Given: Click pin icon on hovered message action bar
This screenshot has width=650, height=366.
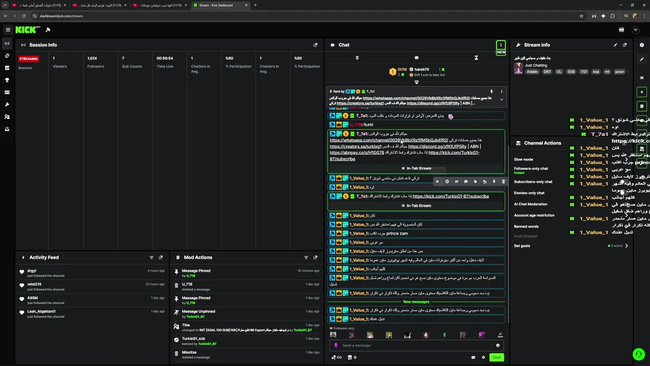Looking at the screenshot, I should point(494,181).
